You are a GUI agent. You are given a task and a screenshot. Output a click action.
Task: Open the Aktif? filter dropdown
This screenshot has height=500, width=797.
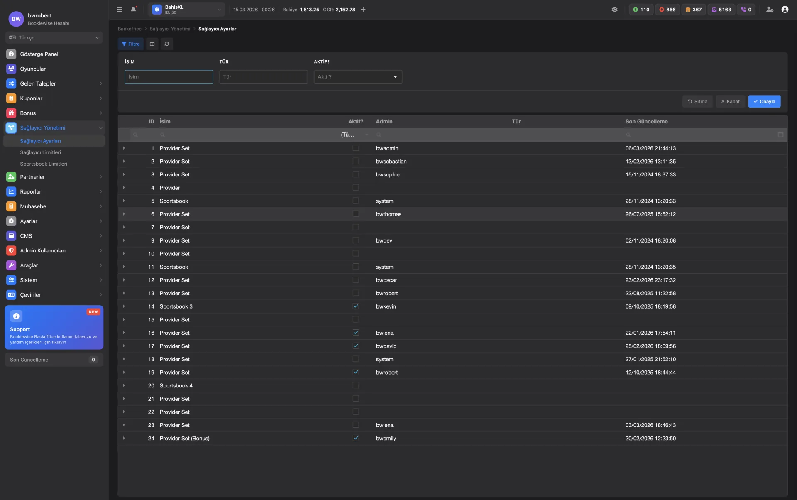(358, 77)
